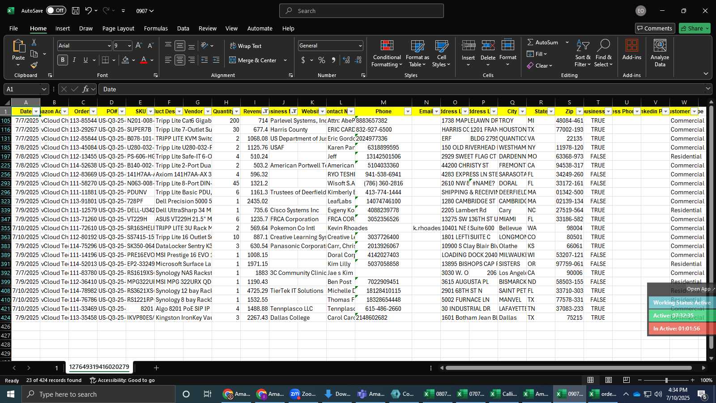Decrease font size with small A icon

pos(150,46)
